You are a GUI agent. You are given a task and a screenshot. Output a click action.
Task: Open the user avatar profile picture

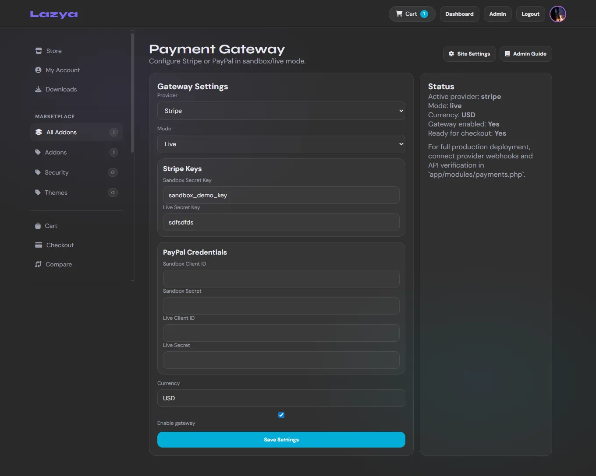tap(558, 14)
